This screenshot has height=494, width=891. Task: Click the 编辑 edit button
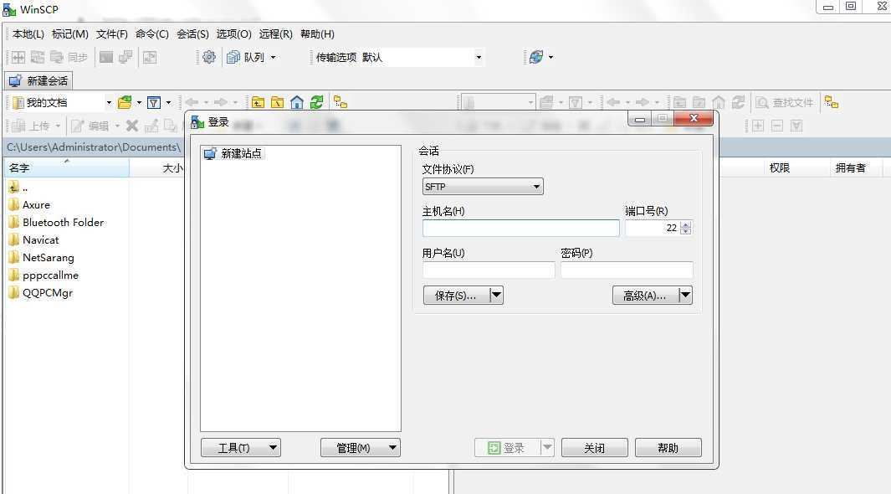pyautogui.click(x=90, y=126)
